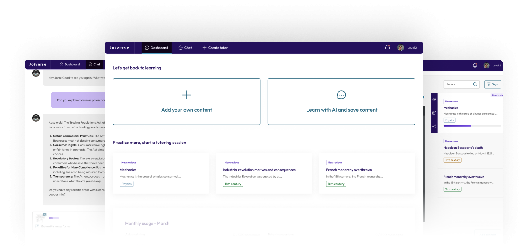The width and height of the screenshot is (528, 247).
Task: Click the share icon in the side toolbar
Action: click(434, 127)
